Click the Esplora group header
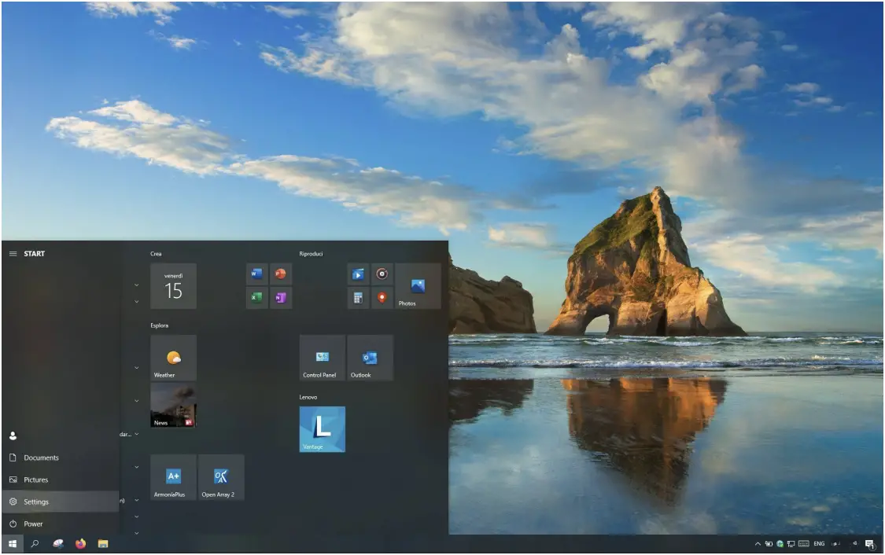Viewport: 885px width, 555px height. point(159,325)
